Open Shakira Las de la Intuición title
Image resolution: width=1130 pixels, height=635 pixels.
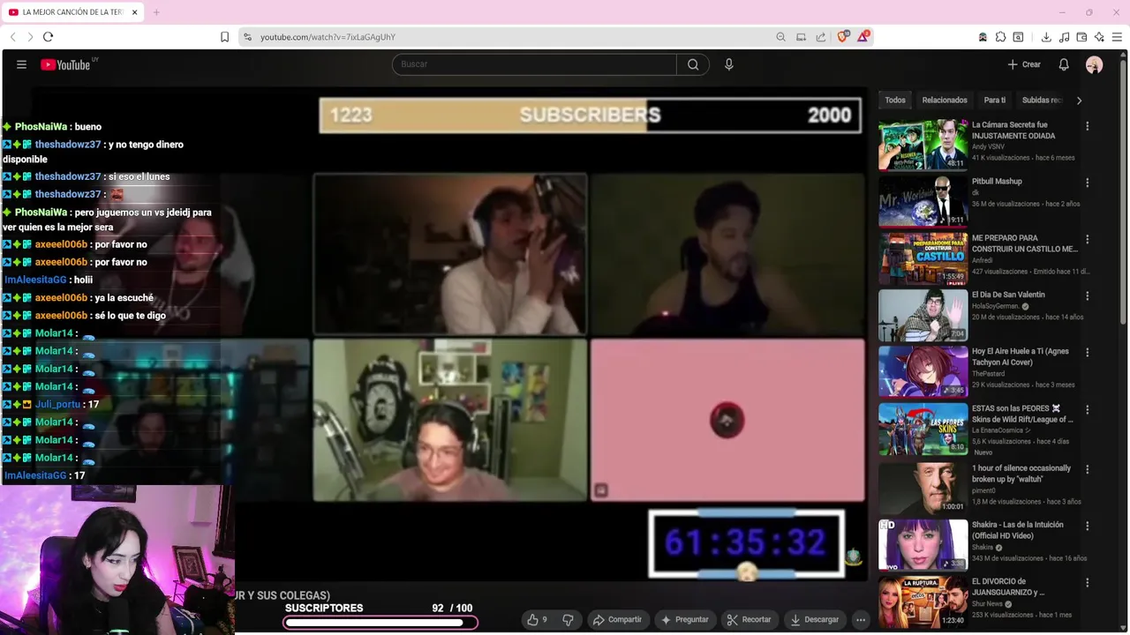tap(1018, 530)
